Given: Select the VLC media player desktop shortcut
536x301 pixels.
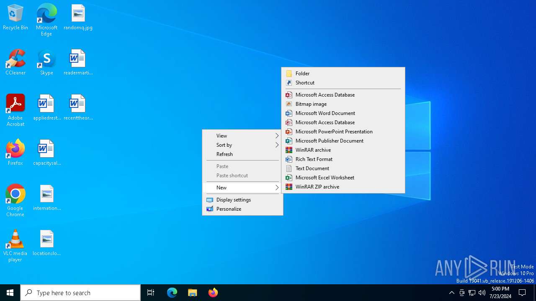Looking at the screenshot, I should [15, 246].
